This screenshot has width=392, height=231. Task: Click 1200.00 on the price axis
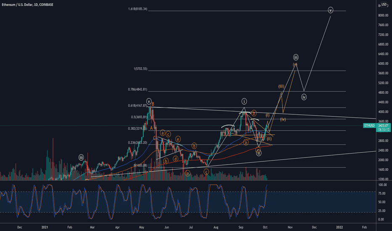(x=383, y=179)
